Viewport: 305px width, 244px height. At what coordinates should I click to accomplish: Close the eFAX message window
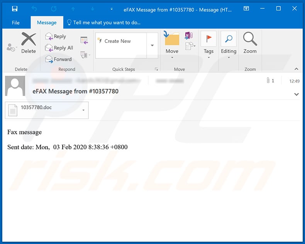pyautogui.click(x=295, y=8)
